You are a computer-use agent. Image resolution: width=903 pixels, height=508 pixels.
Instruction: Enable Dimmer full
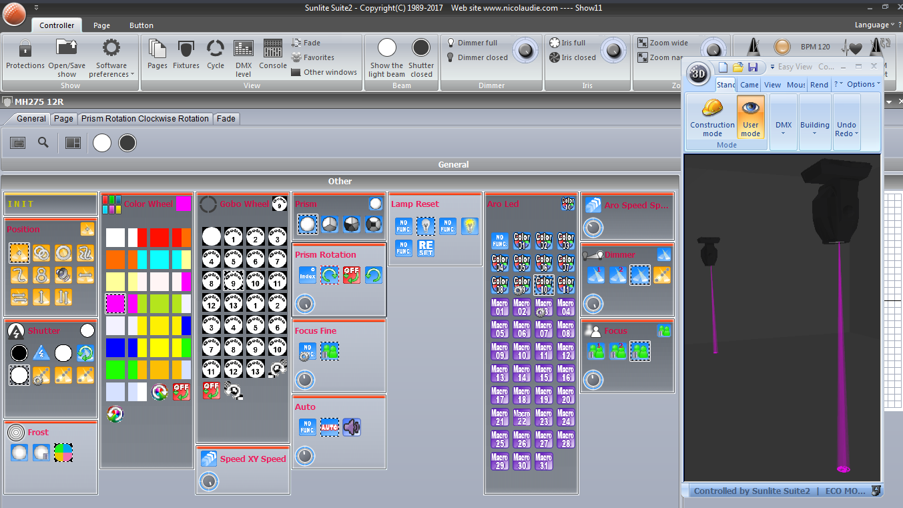point(472,43)
